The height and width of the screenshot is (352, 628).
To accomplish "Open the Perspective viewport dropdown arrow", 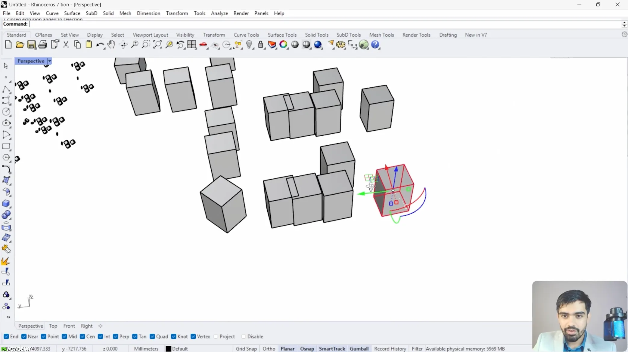I will tap(50, 61).
